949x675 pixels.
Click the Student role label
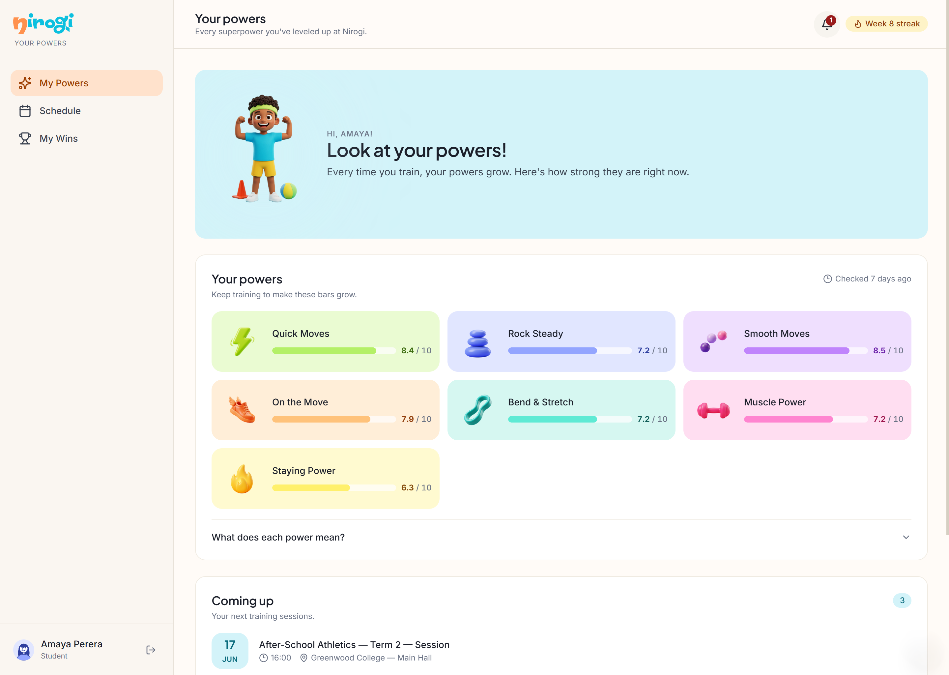pyautogui.click(x=54, y=656)
